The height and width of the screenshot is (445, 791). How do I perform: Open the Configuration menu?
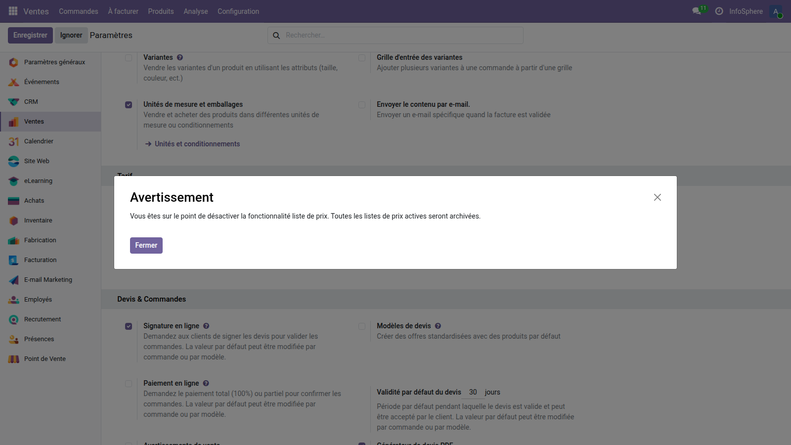[x=238, y=11]
